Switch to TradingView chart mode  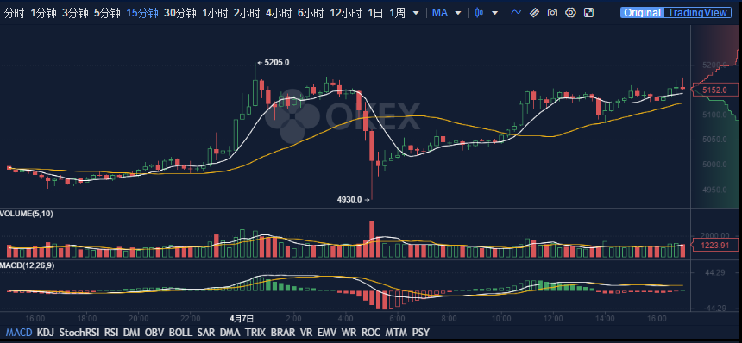click(697, 13)
